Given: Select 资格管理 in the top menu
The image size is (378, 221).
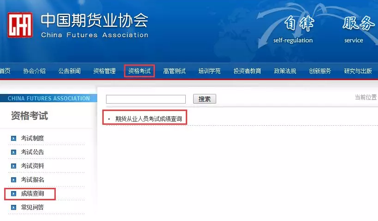Looking at the screenshot, I should (104, 71).
